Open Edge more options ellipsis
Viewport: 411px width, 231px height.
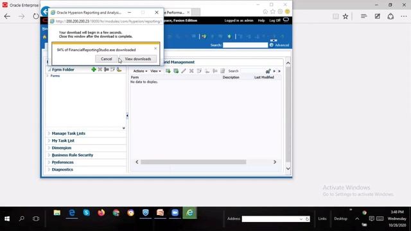point(404,16)
